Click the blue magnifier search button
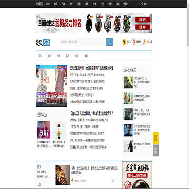The height and width of the screenshot is (189, 189). pos(109,42)
